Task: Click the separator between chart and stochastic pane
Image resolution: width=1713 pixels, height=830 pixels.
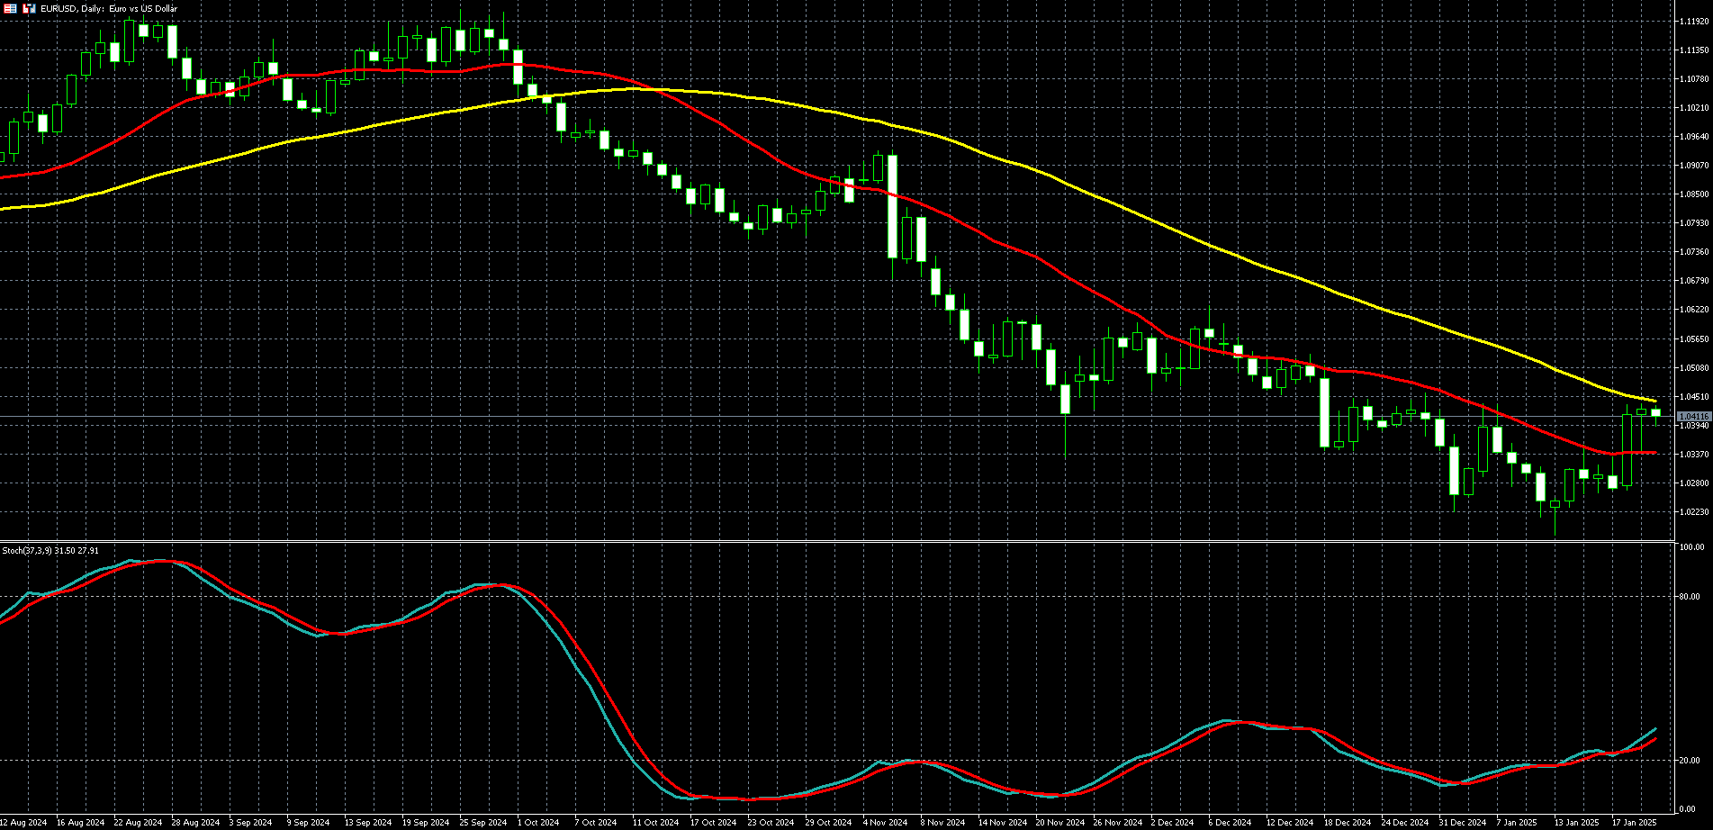Action: [x=837, y=541]
